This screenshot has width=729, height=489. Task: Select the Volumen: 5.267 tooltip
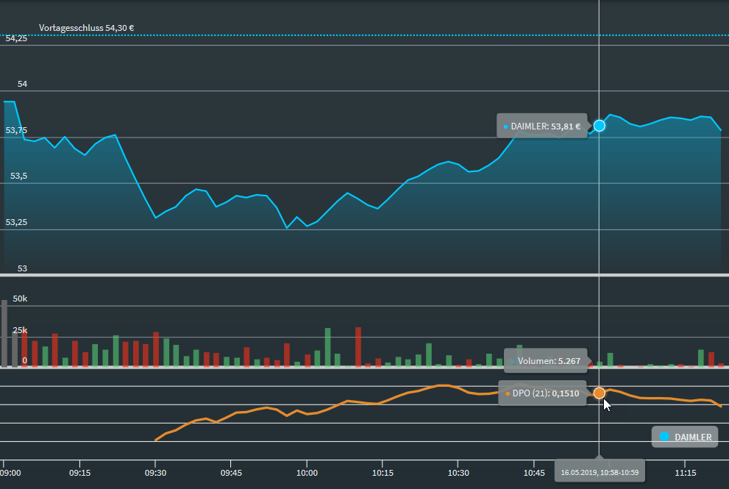[545, 361]
